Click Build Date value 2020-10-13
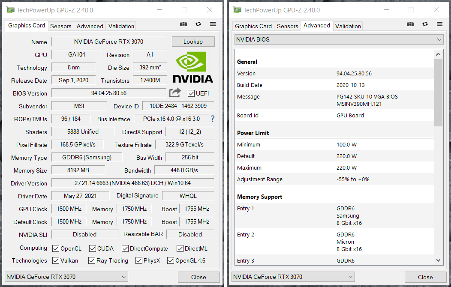 point(351,85)
